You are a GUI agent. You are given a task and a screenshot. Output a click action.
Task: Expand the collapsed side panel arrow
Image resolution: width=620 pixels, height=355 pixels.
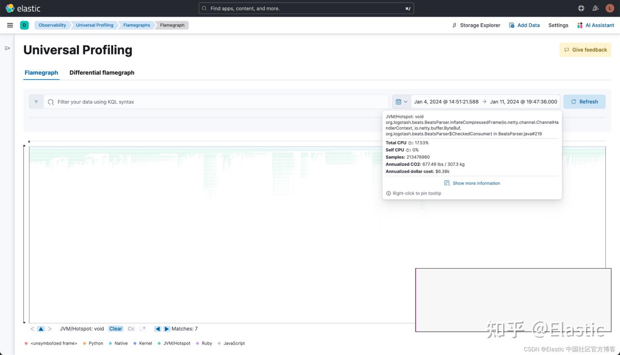tap(7, 48)
